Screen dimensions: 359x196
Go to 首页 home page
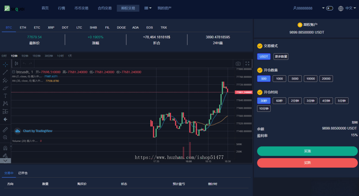(45, 8)
